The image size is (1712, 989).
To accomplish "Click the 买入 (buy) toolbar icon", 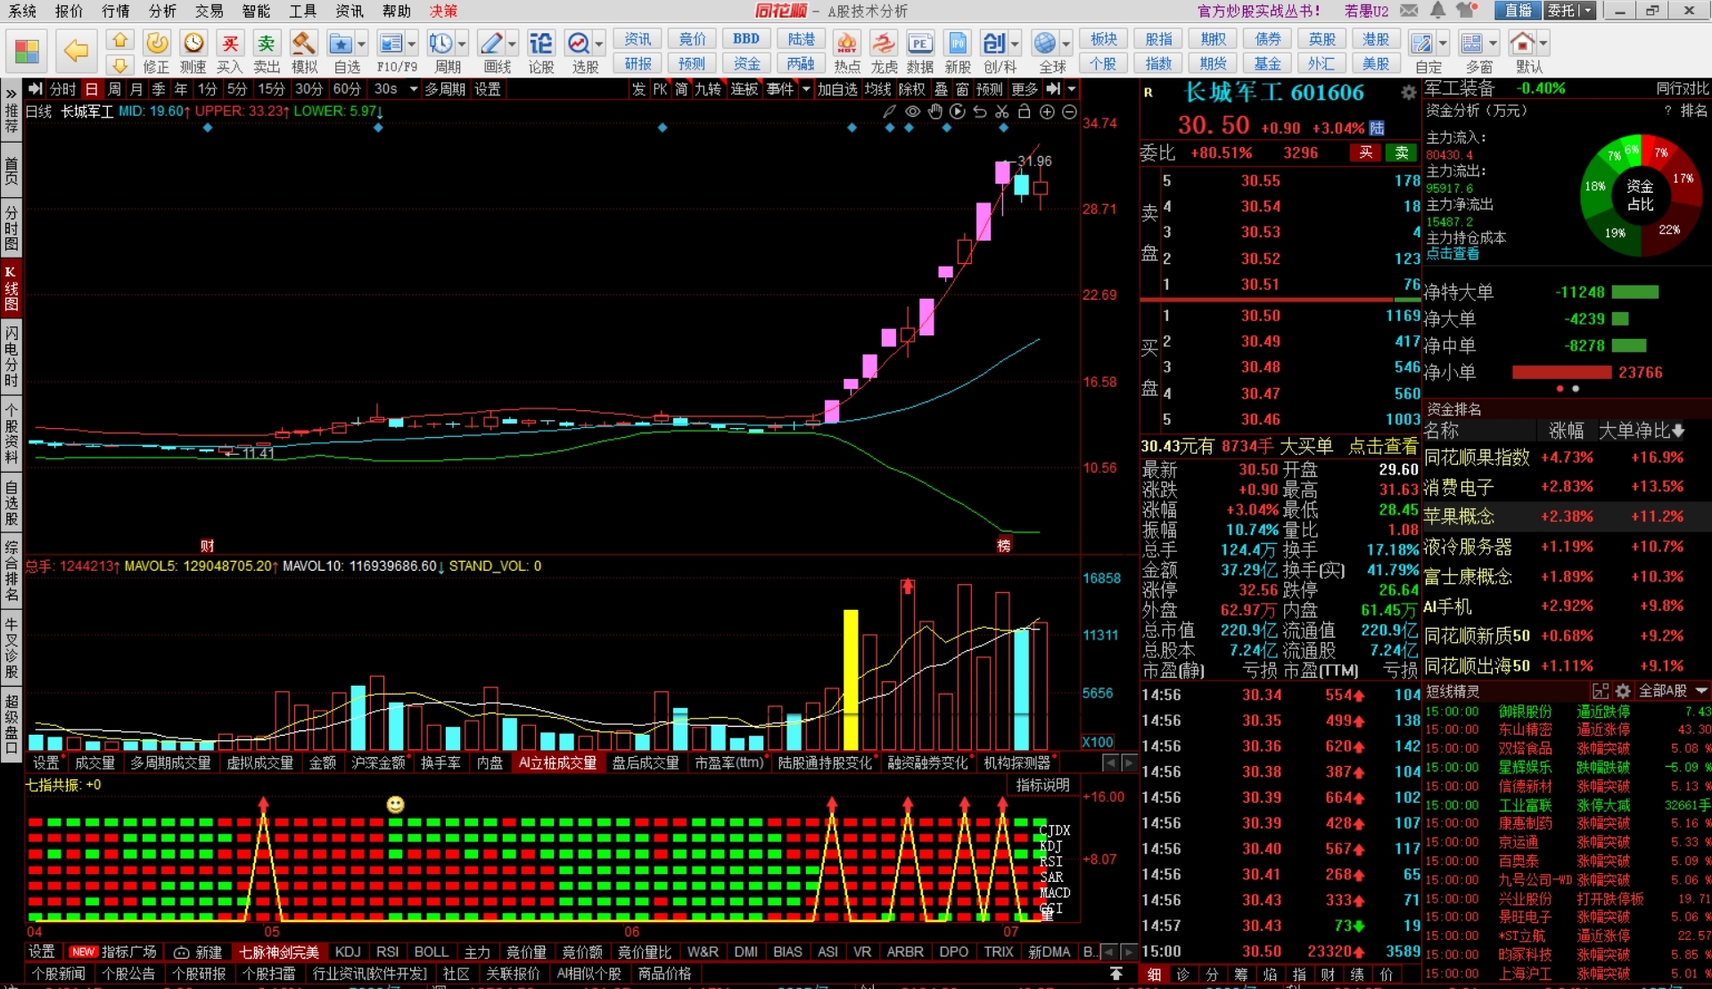I will (x=229, y=45).
